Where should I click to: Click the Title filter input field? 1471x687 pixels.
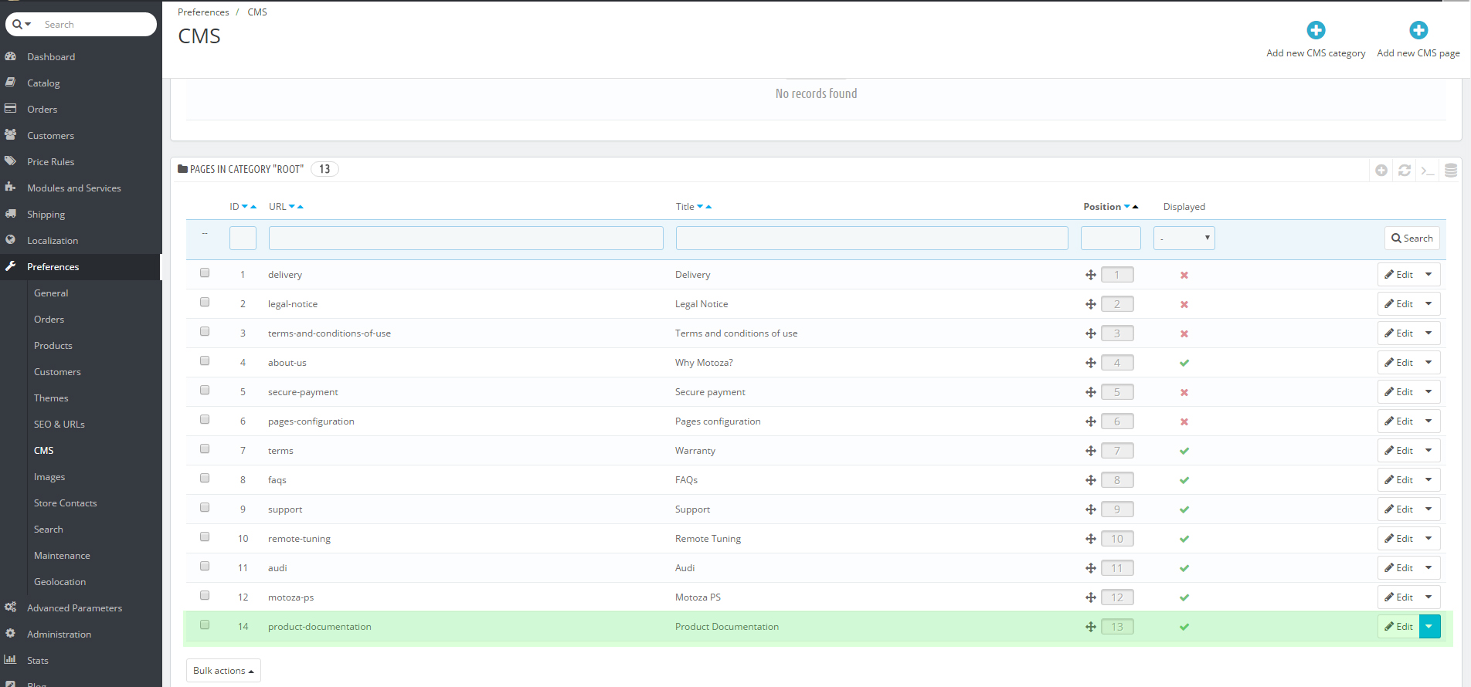tap(872, 239)
